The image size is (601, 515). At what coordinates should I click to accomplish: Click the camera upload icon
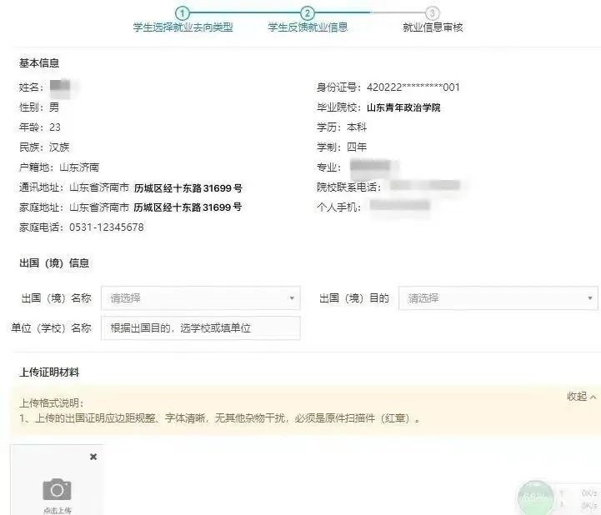pos(57,489)
